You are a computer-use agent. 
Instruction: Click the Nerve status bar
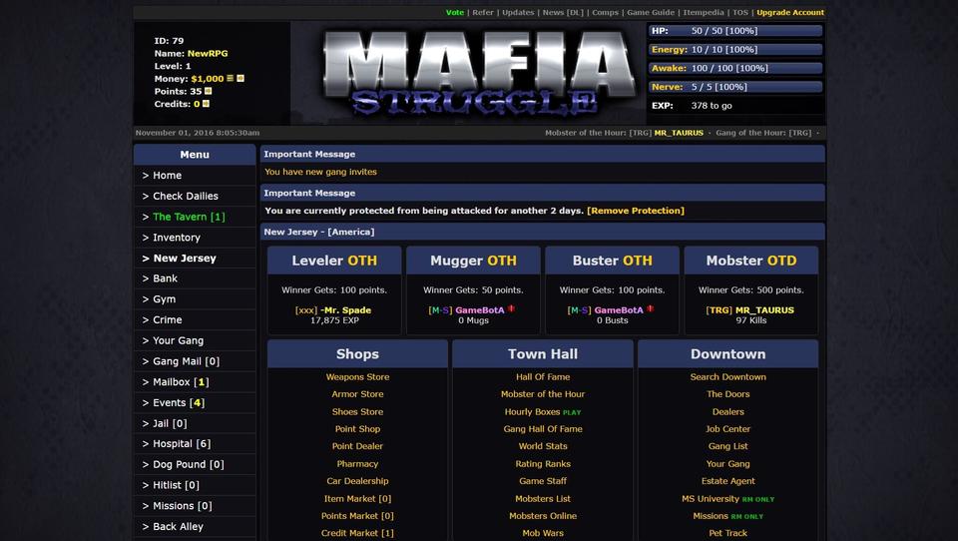coord(735,87)
